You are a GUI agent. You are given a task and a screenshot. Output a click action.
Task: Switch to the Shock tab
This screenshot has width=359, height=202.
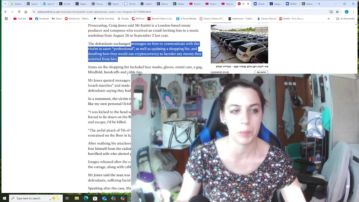260,4
